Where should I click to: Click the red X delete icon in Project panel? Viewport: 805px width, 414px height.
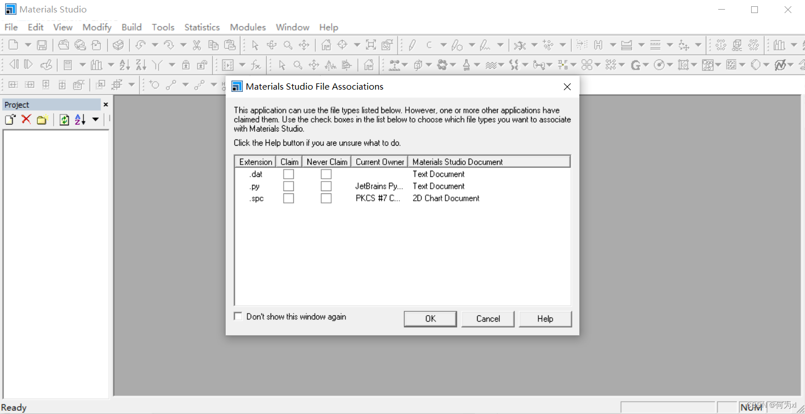(x=26, y=119)
